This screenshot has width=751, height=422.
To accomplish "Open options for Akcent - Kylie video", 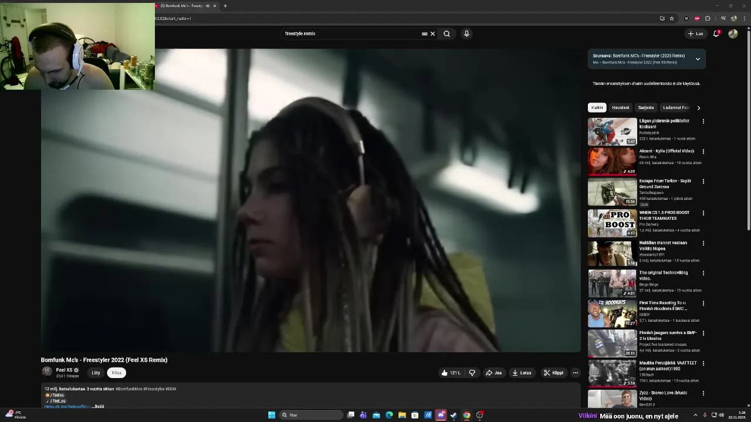I will [703, 151].
